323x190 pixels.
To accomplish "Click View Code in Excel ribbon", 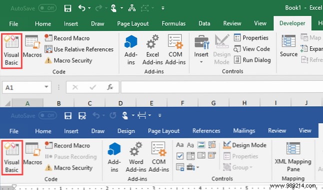I will [x=252, y=49].
